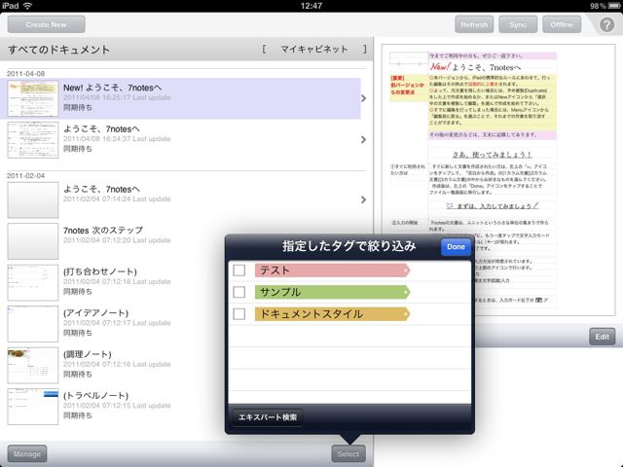The width and height of the screenshot is (623, 467).
Task: Click the Edit button under preview
Action: [602, 337]
